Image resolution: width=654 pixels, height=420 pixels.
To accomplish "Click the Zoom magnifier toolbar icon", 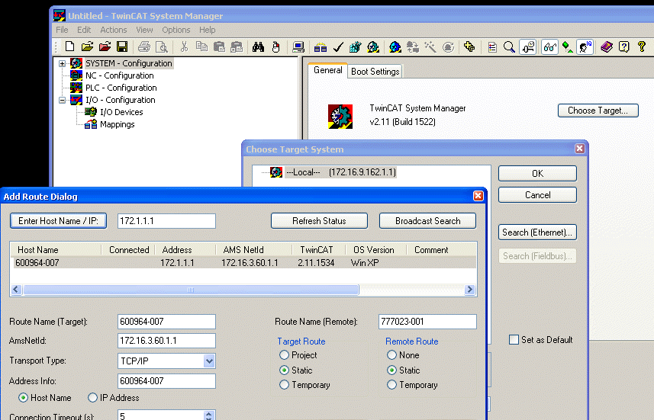I will pos(509,46).
